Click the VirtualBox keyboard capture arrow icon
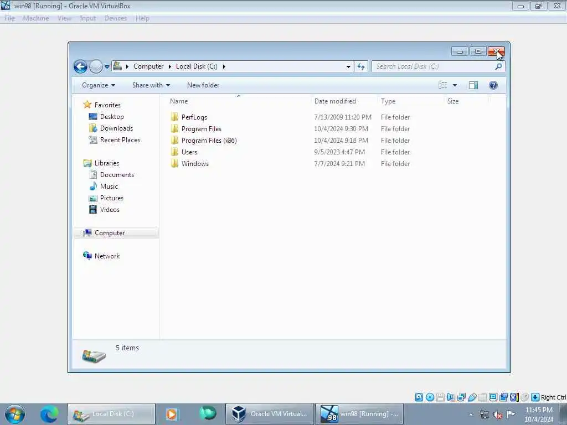 click(535, 397)
